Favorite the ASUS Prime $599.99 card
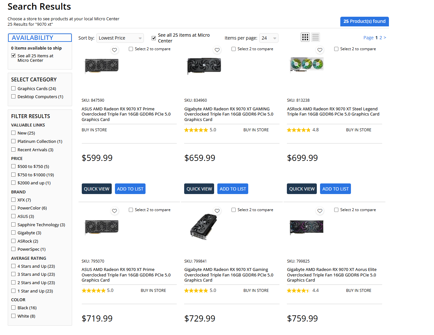Viewport: 434px width, 335px height. [x=114, y=50]
